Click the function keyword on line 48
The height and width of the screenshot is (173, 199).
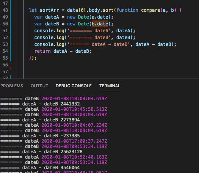(127, 10)
